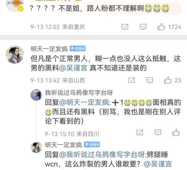
Task: Like the reply posted from 四川
Action: pos(176,132)
